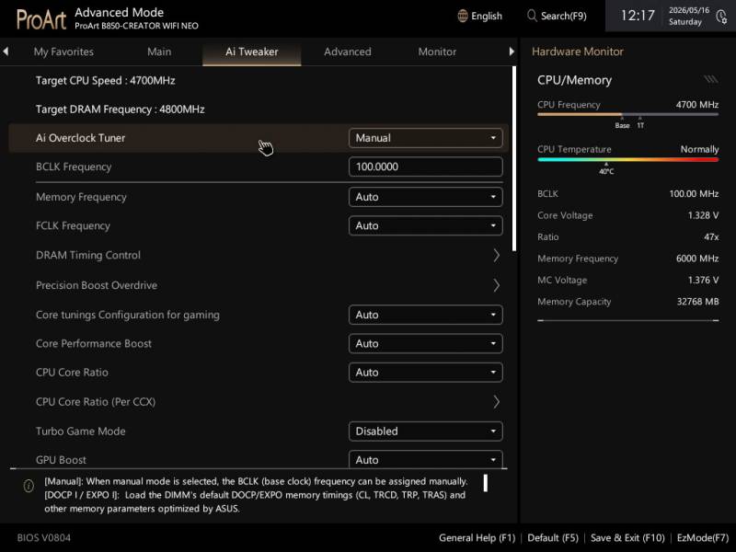Click the CPU/Memory section title
The image size is (736, 552).
[574, 80]
